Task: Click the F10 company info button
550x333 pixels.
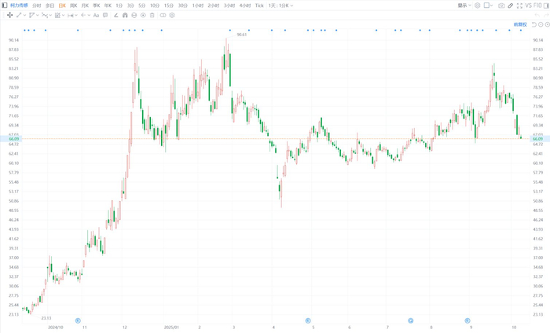Action: point(537,5)
